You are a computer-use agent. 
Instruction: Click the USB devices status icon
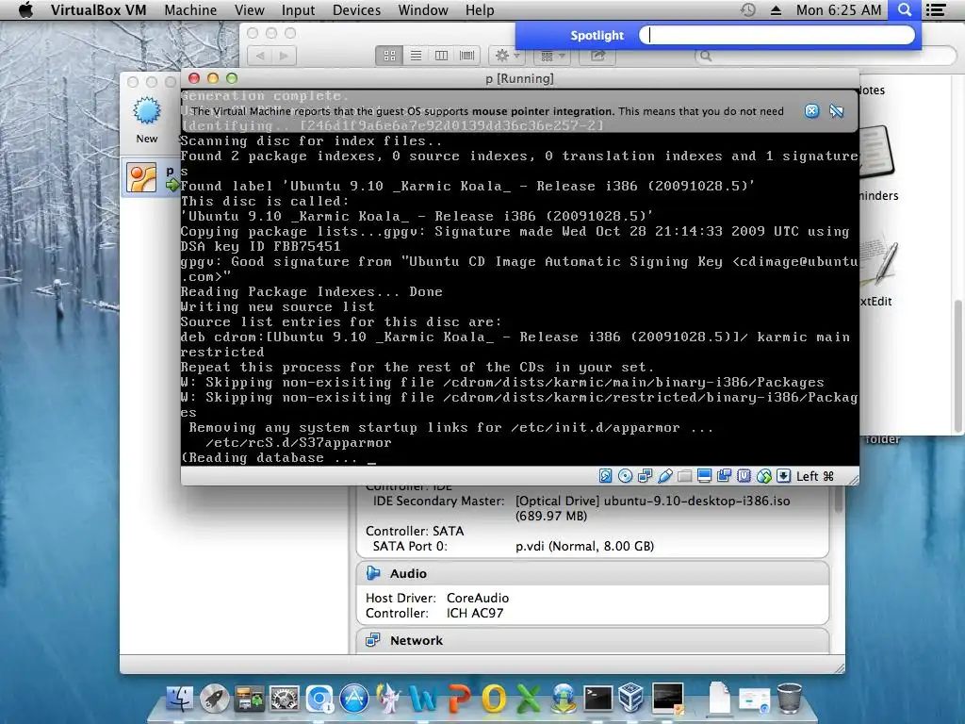[664, 476]
